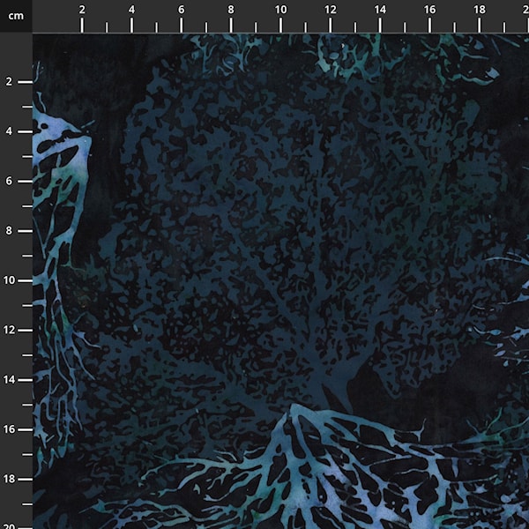Click the 6 mark on left ruler
Viewport: 529px width, 529px height.
tap(9, 181)
